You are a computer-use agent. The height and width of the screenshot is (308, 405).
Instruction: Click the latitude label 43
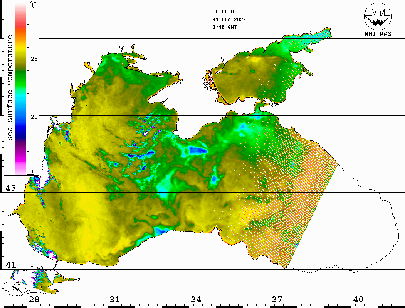pos(11,188)
